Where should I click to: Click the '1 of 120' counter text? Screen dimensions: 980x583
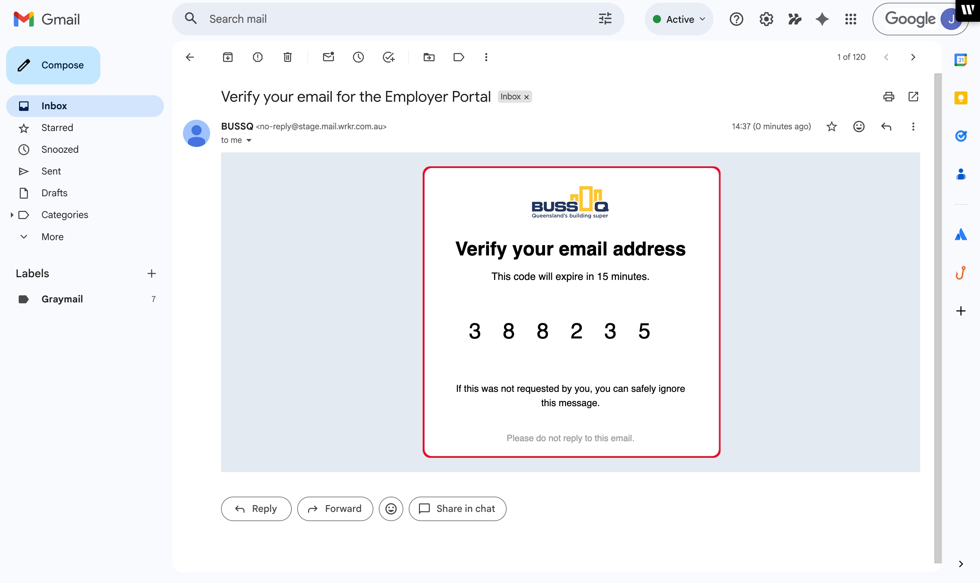(x=851, y=57)
